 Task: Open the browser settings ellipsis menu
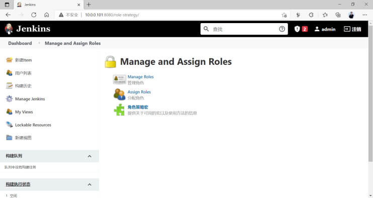[364, 15]
